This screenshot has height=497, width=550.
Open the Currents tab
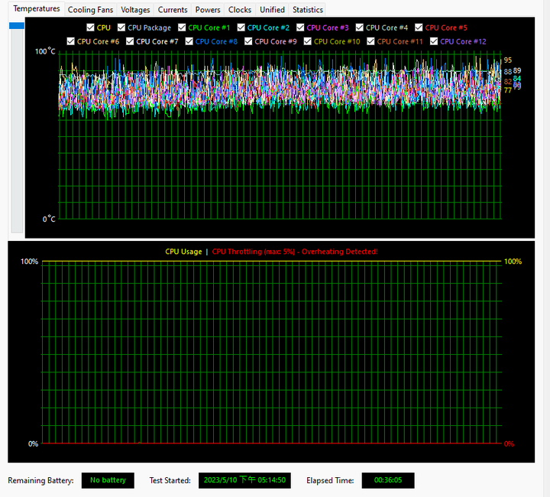tap(173, 10)
